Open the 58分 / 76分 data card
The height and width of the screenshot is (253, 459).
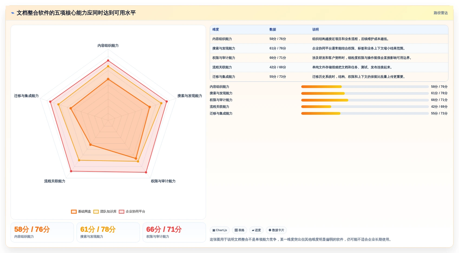(42, 232)
